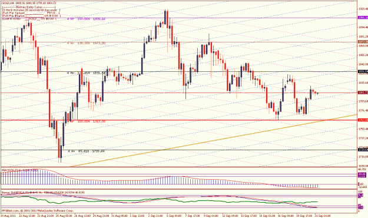Click the 1789.60 price axis value
Screen dimensions: 368x218
363,101
